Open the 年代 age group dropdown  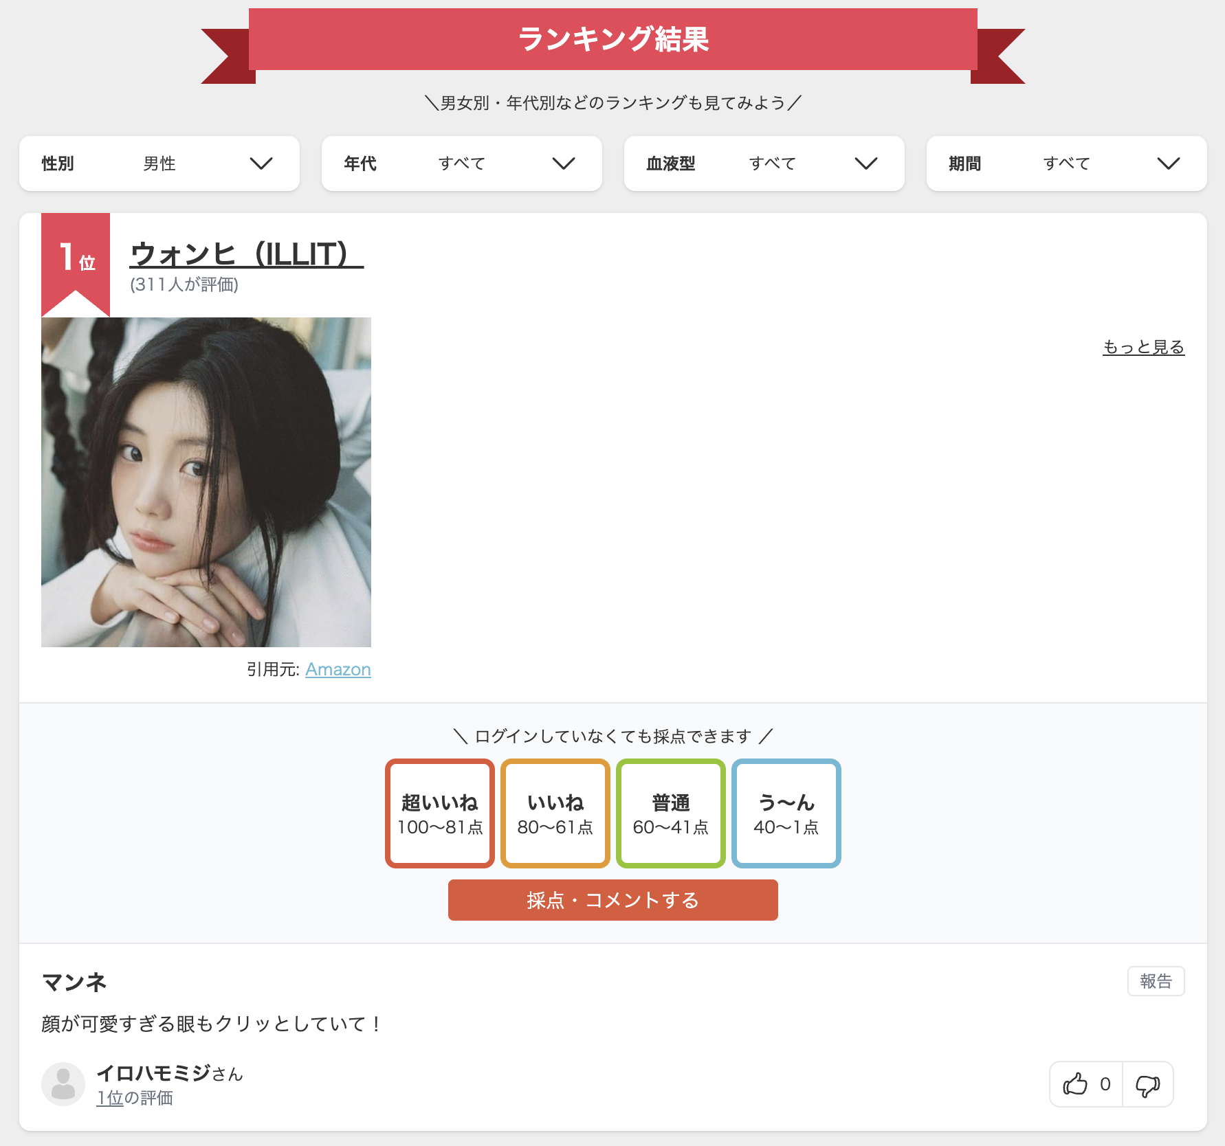click(462, 164)
